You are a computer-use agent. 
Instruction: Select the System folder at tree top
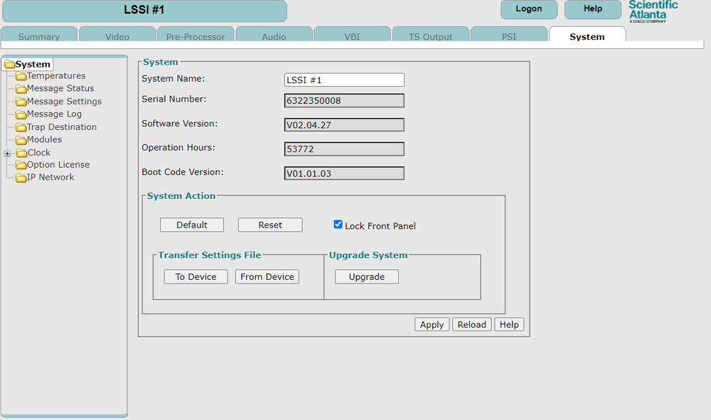click(28, 63)
